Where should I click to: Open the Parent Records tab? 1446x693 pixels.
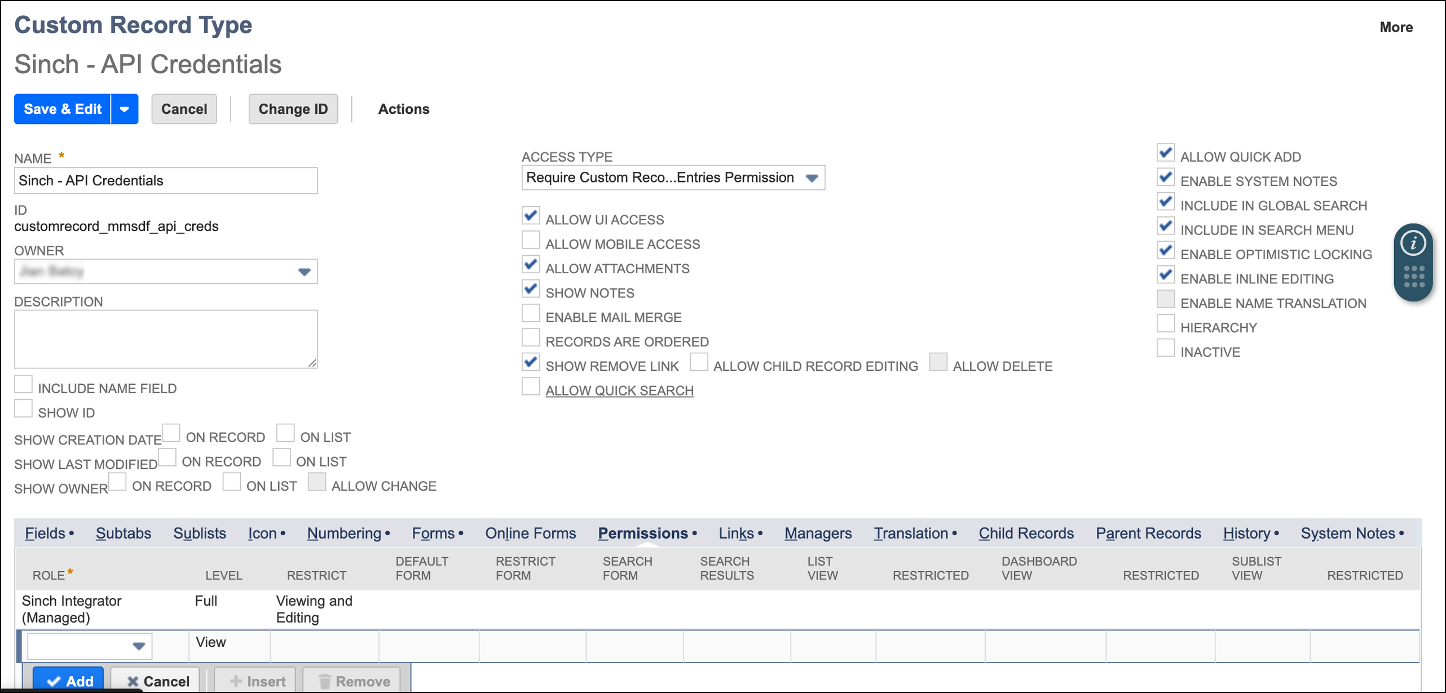(x=1148, y=533)
